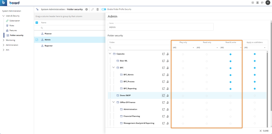
Task: Select Read & write radio for BFC folder
Action: 230,68
